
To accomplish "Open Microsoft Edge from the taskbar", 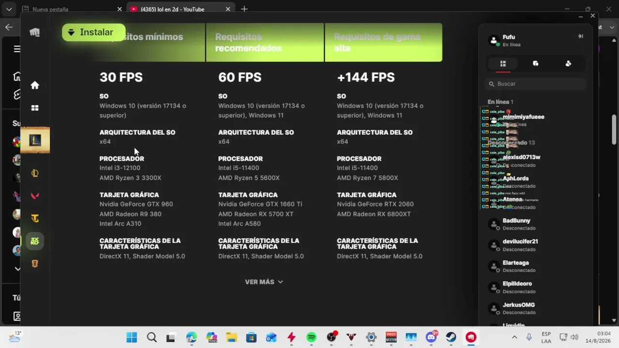I will click(x=192, y=337).
